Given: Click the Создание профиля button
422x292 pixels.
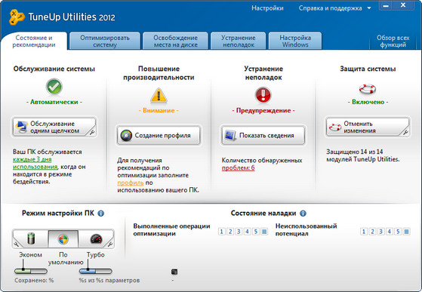Looking at the screenshot, I should click(159, 135).
